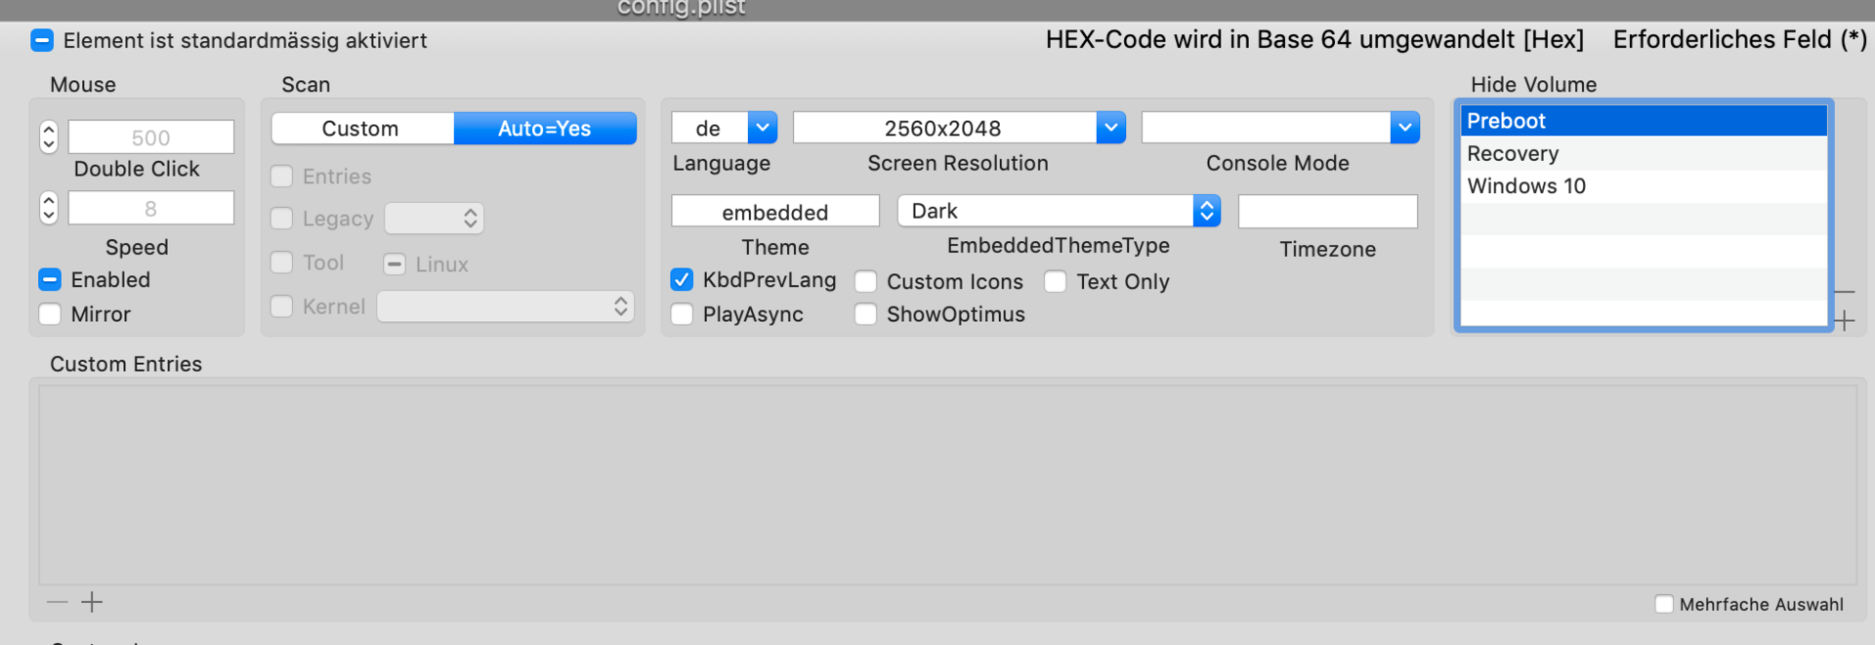
Task: Click the Theme field showing embedded
Action: click(775, 212)
